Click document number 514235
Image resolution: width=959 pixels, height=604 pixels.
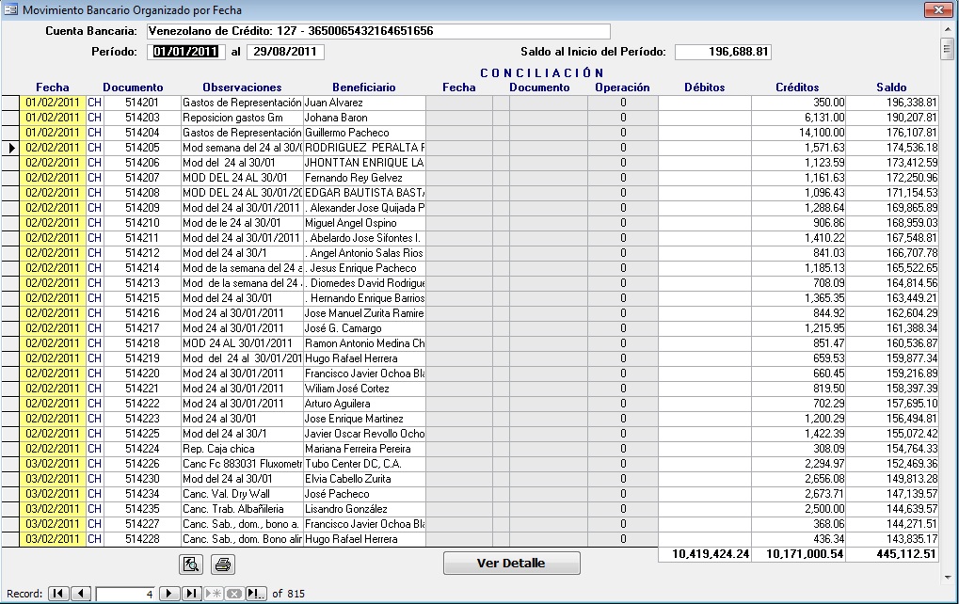pos(142,509)
